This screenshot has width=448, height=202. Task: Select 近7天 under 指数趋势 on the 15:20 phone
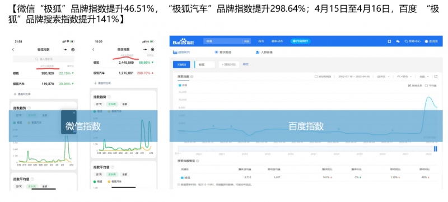[99, 105]
